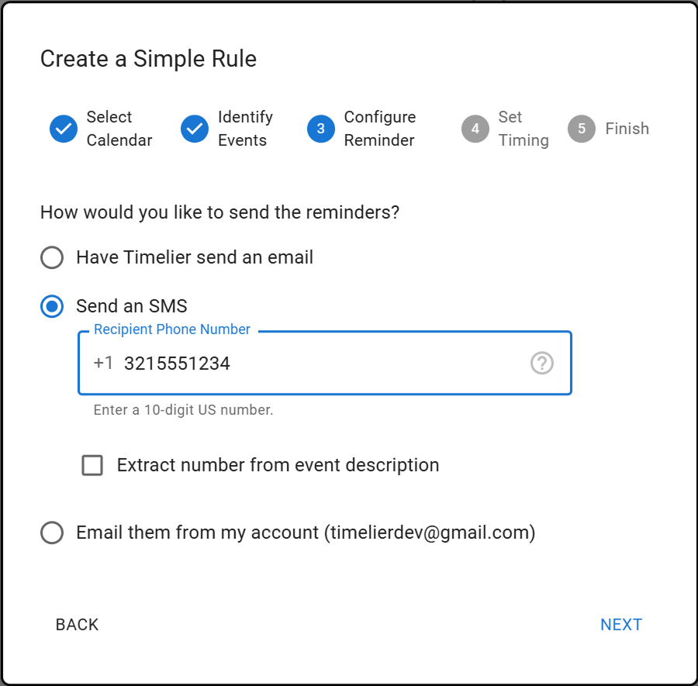This screenshot has height=686, width=698.
Task: Select the Send an SMS option
Action: pyautogui.click(x=51, y=306)
